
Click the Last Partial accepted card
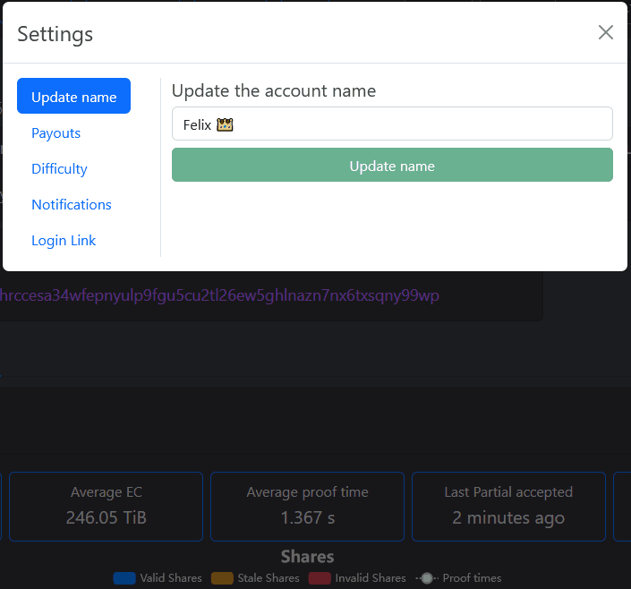coord(507,507)
